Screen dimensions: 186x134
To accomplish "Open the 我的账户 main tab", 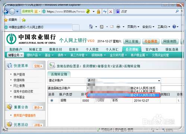I will [x=16, y=50].
